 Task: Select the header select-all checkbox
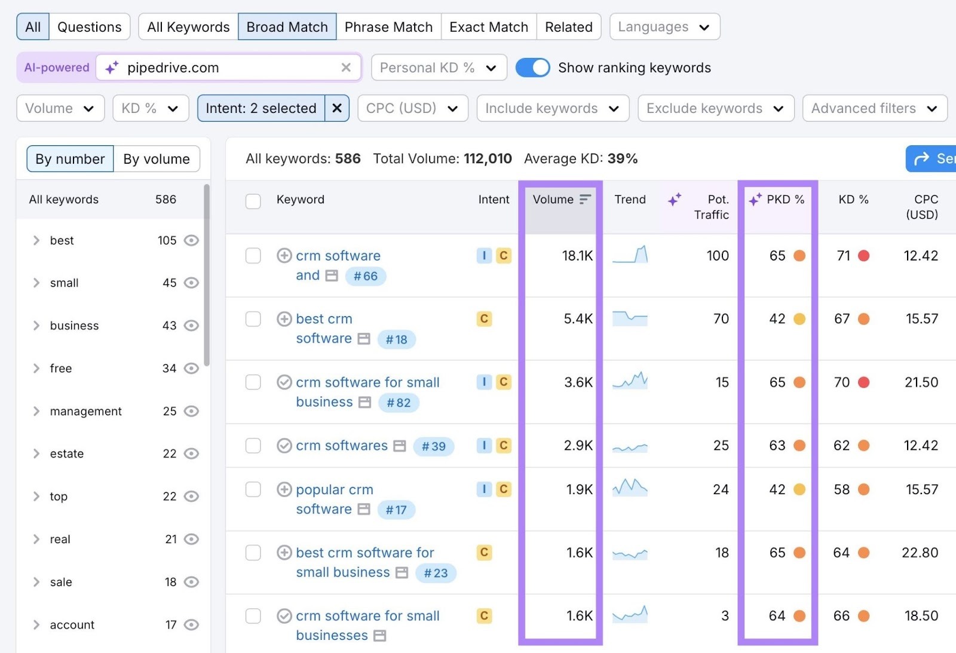pyautogui.click(x=253, y=201)
